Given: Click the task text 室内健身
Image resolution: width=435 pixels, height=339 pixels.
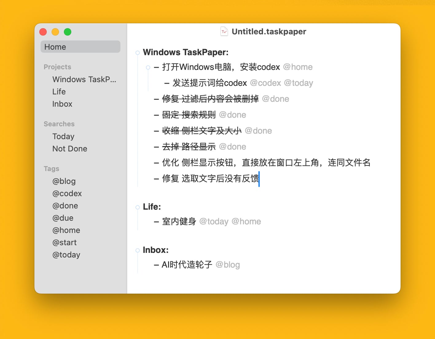Looking at the screenshot, I should click(x=179, y=222).
